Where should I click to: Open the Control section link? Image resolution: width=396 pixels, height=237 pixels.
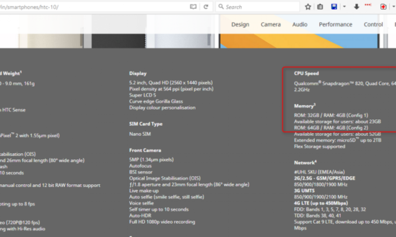click(373, 24)
